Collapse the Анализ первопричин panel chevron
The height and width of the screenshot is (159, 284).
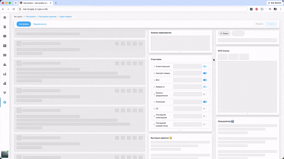coord(180,52)
